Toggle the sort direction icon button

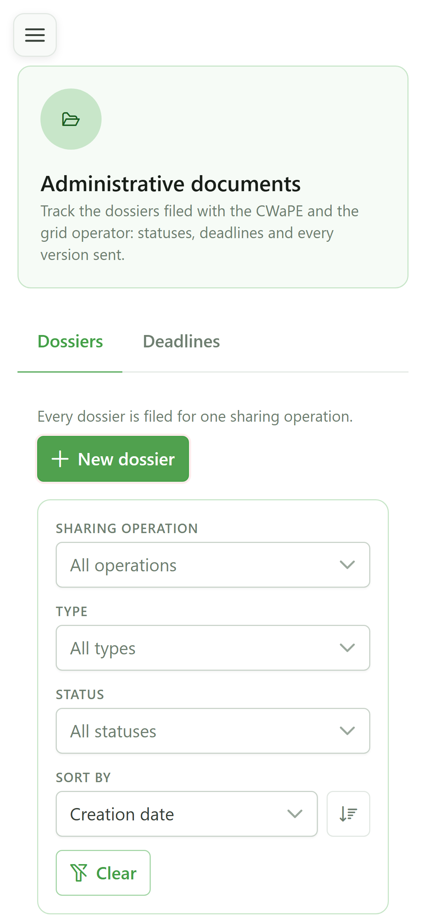click(348, 814)
